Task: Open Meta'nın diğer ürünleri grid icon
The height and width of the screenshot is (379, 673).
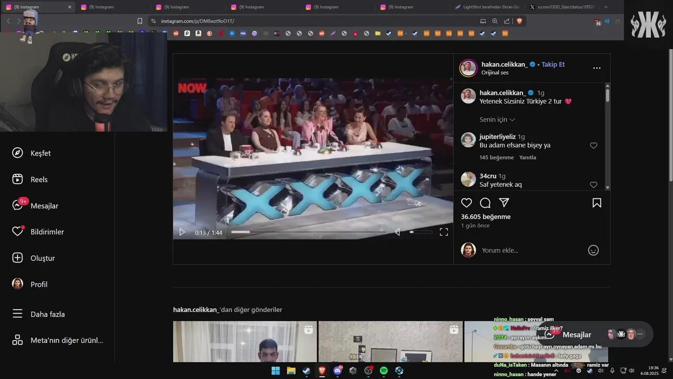Action: click(x=17, y=340)
